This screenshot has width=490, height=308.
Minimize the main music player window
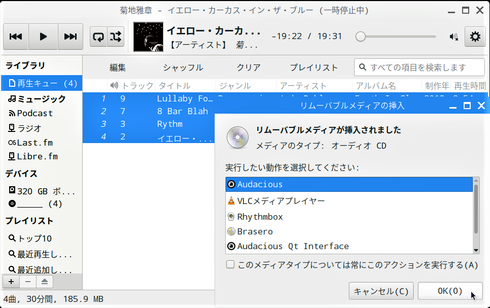click(x=451, y=11)
